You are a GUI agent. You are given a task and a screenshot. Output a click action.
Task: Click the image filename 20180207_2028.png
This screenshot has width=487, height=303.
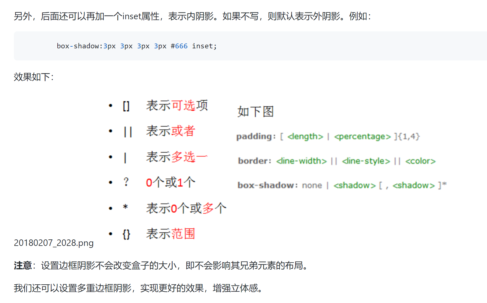[x=54, y=243]
